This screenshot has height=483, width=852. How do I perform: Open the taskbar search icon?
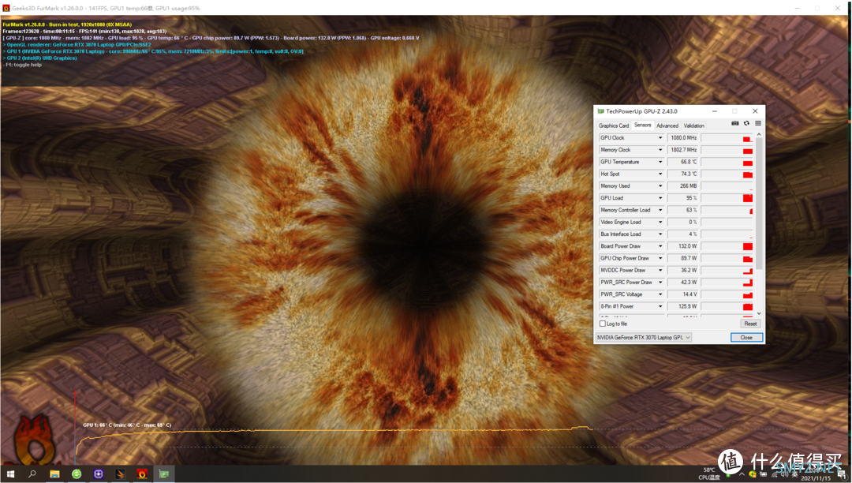[x=32, y=474]
